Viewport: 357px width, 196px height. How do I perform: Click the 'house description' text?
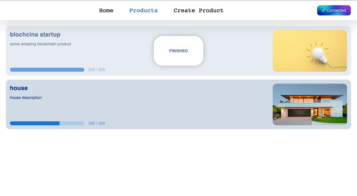(x=26, y=97)
